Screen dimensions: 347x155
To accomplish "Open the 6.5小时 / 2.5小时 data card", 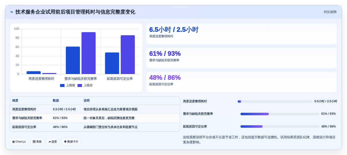I will [241, 34].
